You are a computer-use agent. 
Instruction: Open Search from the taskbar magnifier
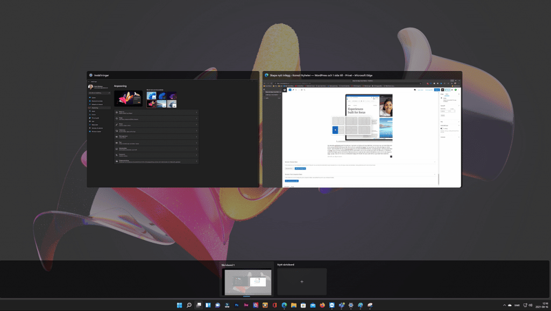(189, 305)
